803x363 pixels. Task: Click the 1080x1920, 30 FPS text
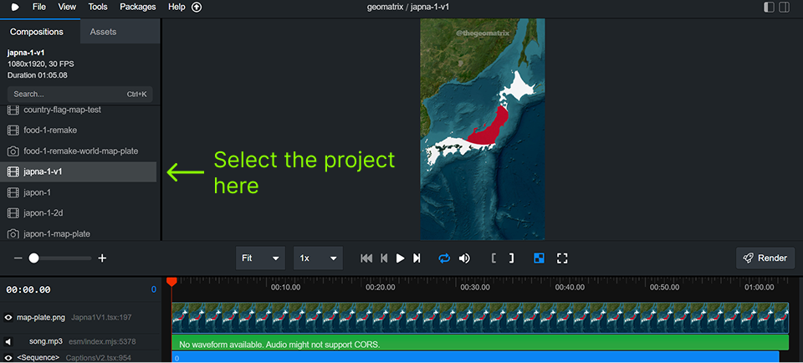coord(40,64)
